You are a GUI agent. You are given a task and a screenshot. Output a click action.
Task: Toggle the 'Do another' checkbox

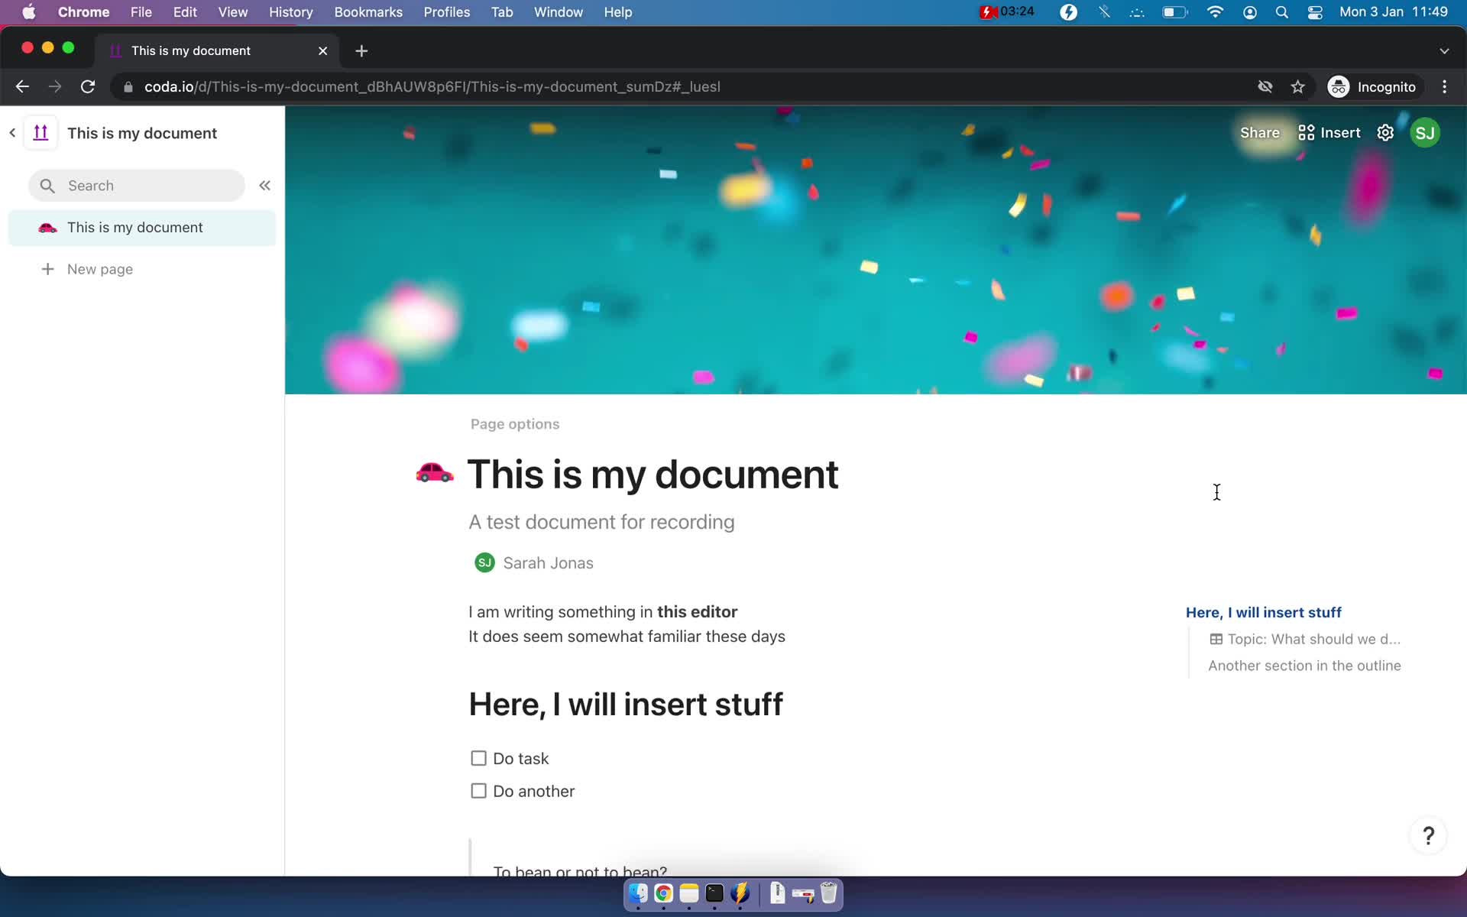[x=478, y=790]
